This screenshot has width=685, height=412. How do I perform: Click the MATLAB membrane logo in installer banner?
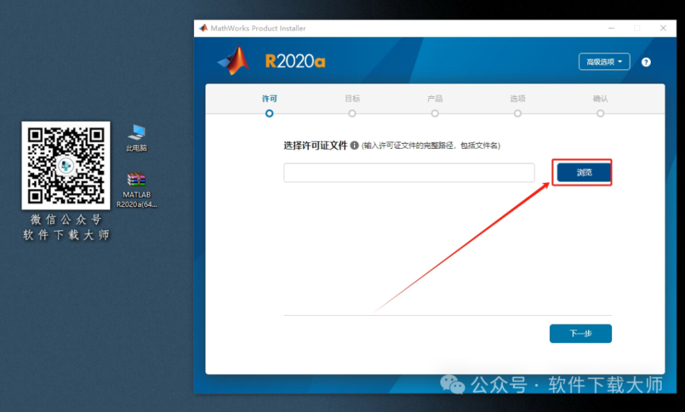coord(233,60)
